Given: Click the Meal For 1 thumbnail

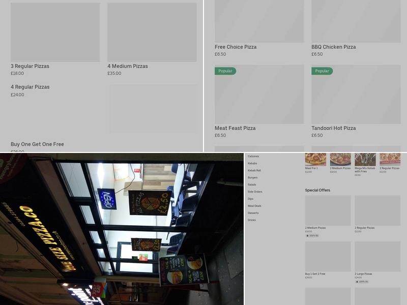Looking at the screenshot, I should 315,159.
